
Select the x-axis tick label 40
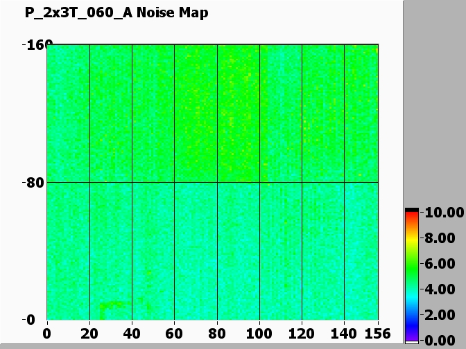(132, 334)
